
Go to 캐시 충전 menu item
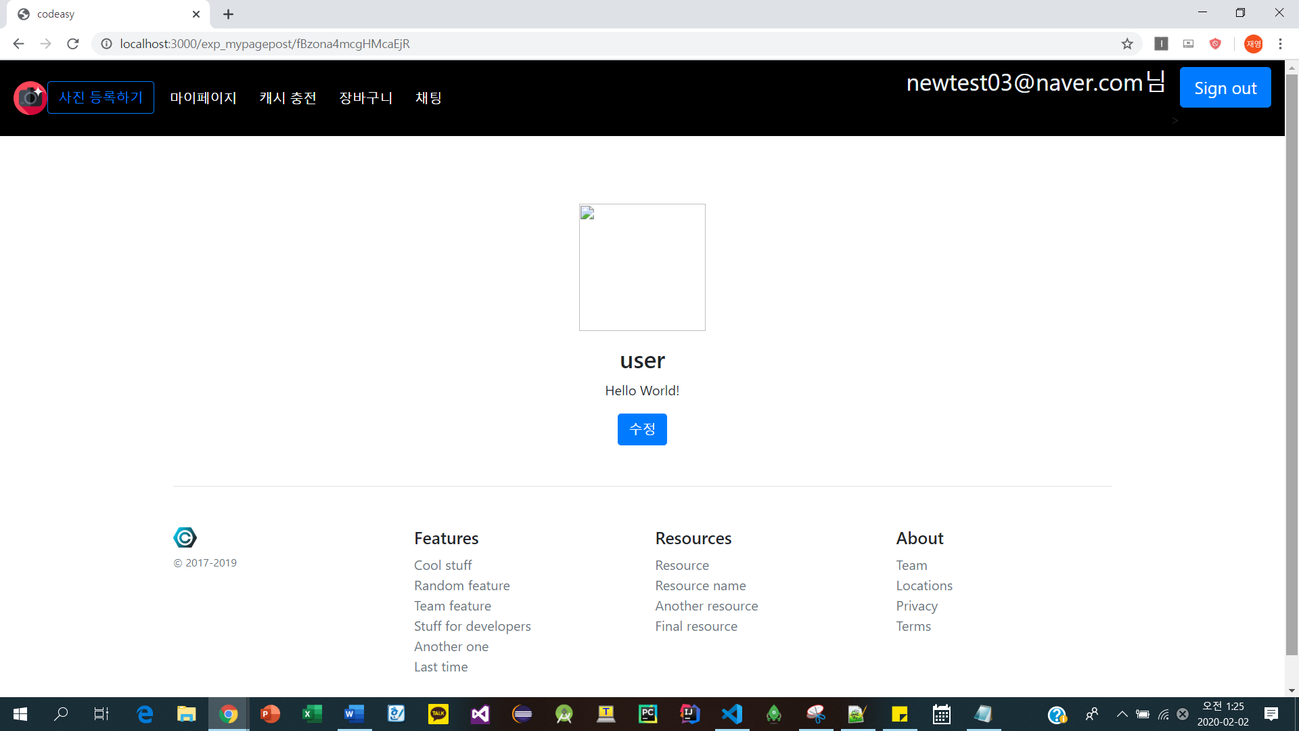288,98
